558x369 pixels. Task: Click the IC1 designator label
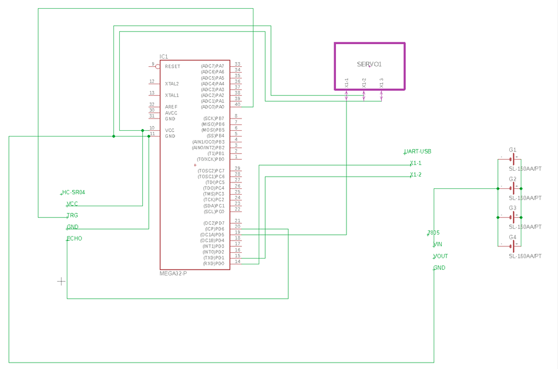[164, 56]
